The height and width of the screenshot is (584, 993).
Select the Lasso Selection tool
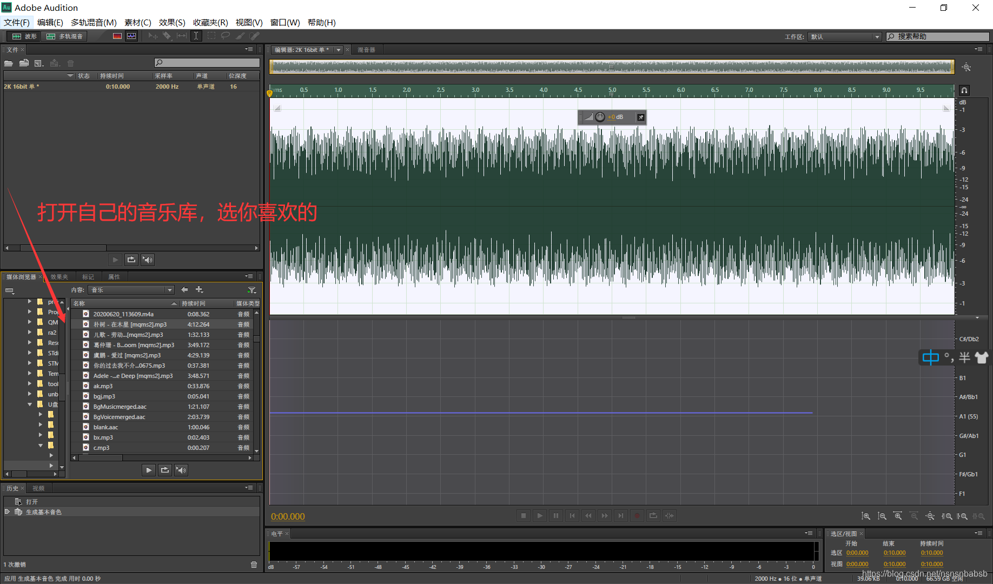click(x=226, y=36)
